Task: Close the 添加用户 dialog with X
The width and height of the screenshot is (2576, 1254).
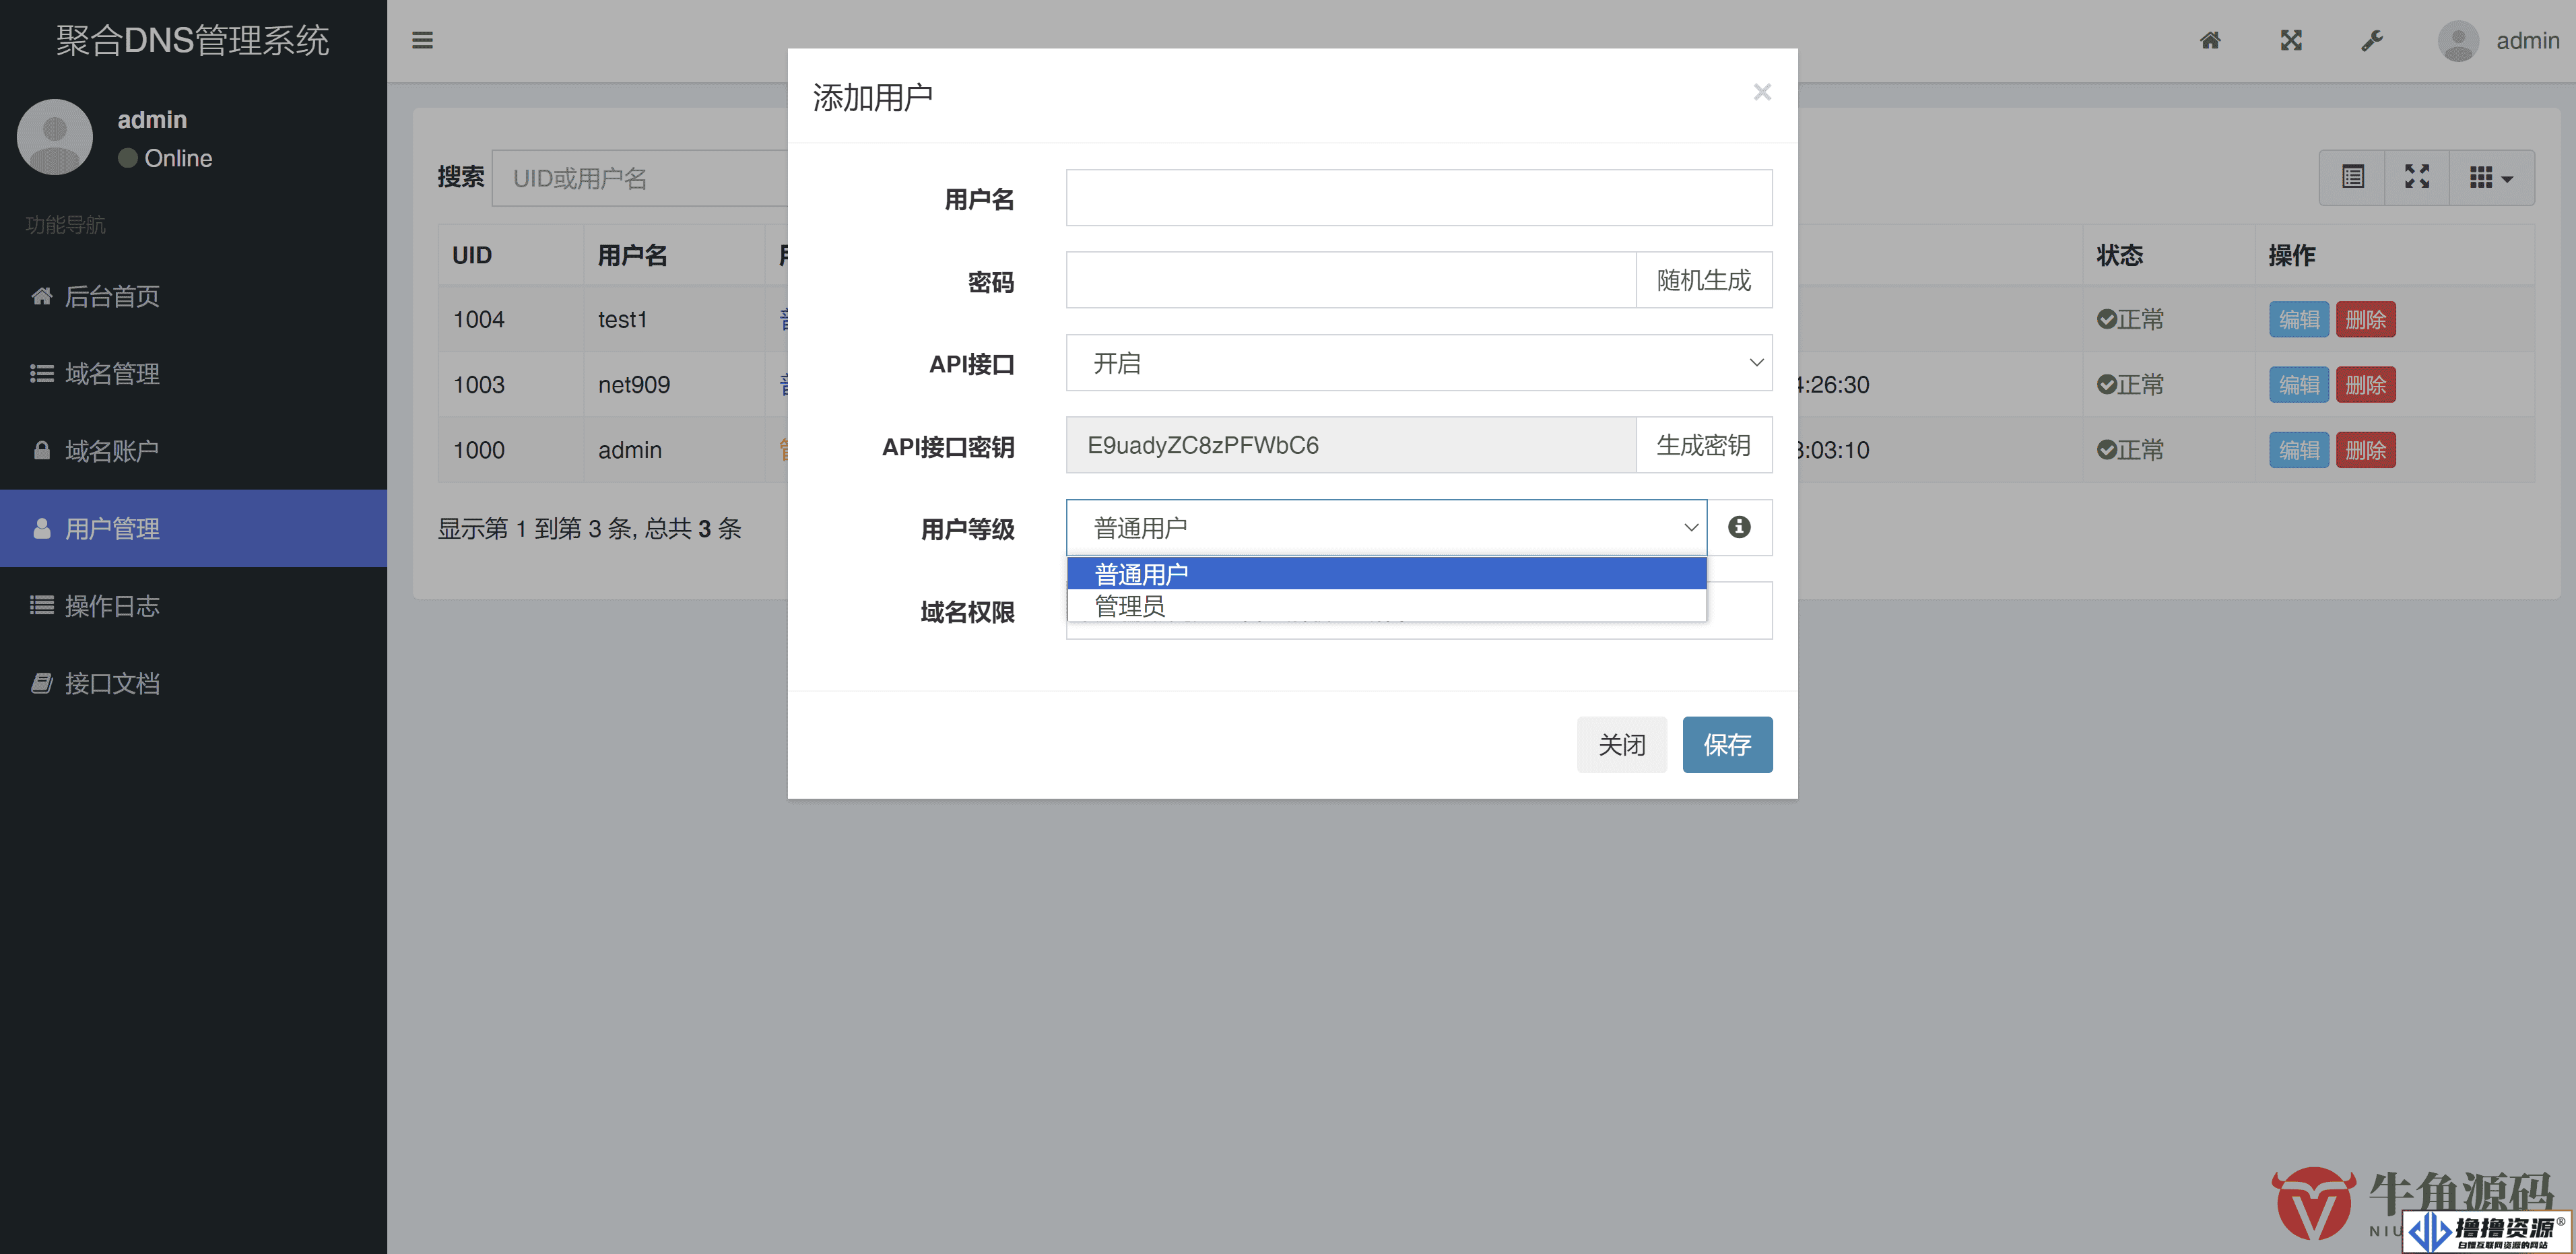Action: point(1762,93)
